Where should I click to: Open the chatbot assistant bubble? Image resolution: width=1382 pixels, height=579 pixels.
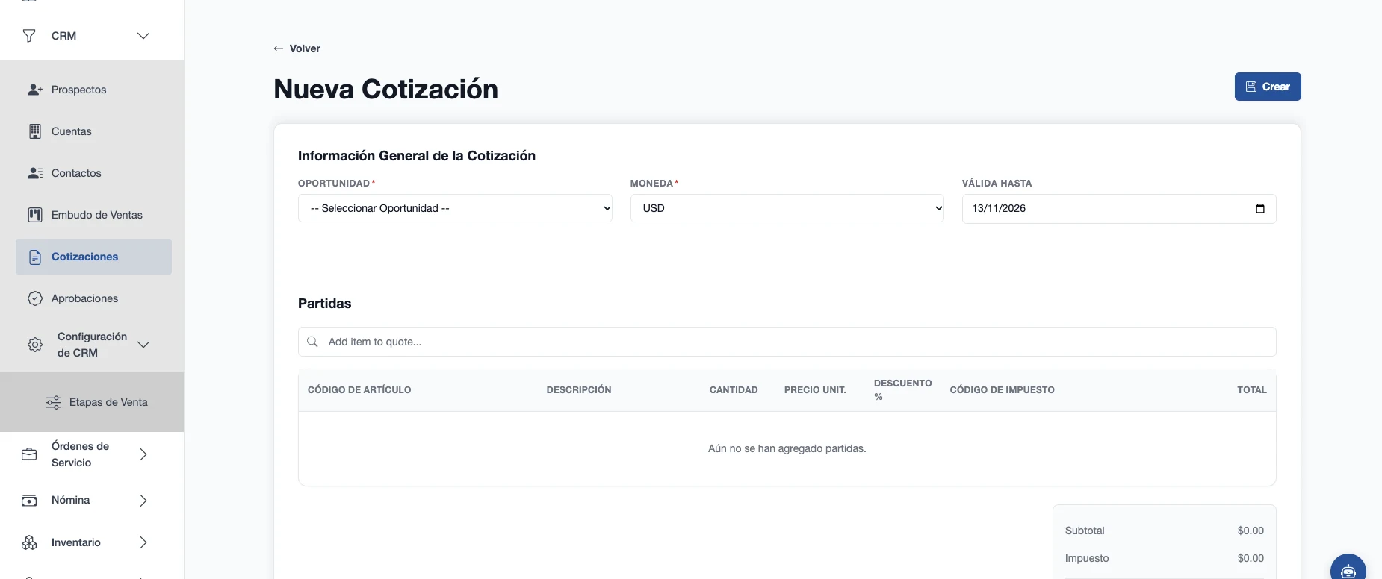coord(1348,570)
